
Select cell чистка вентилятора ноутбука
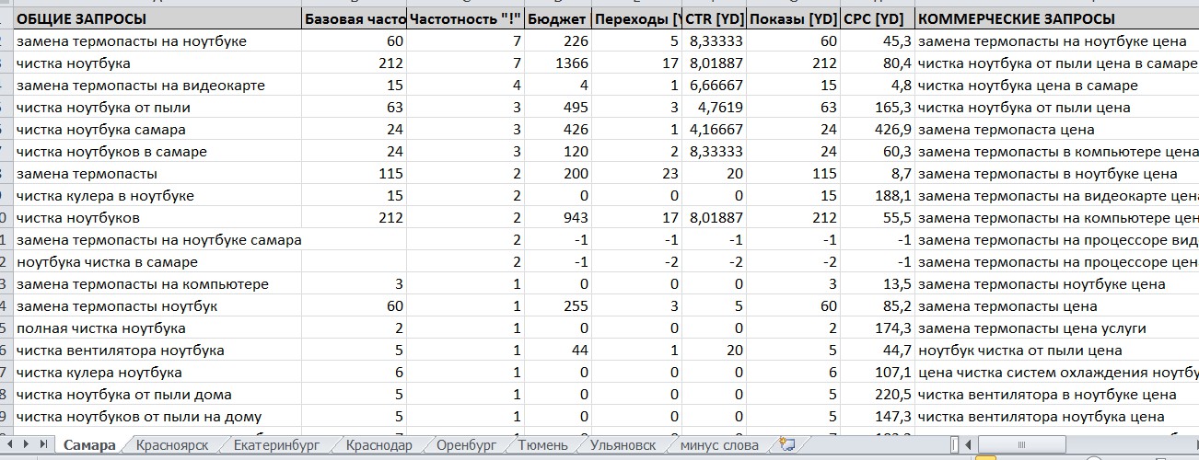158,351
